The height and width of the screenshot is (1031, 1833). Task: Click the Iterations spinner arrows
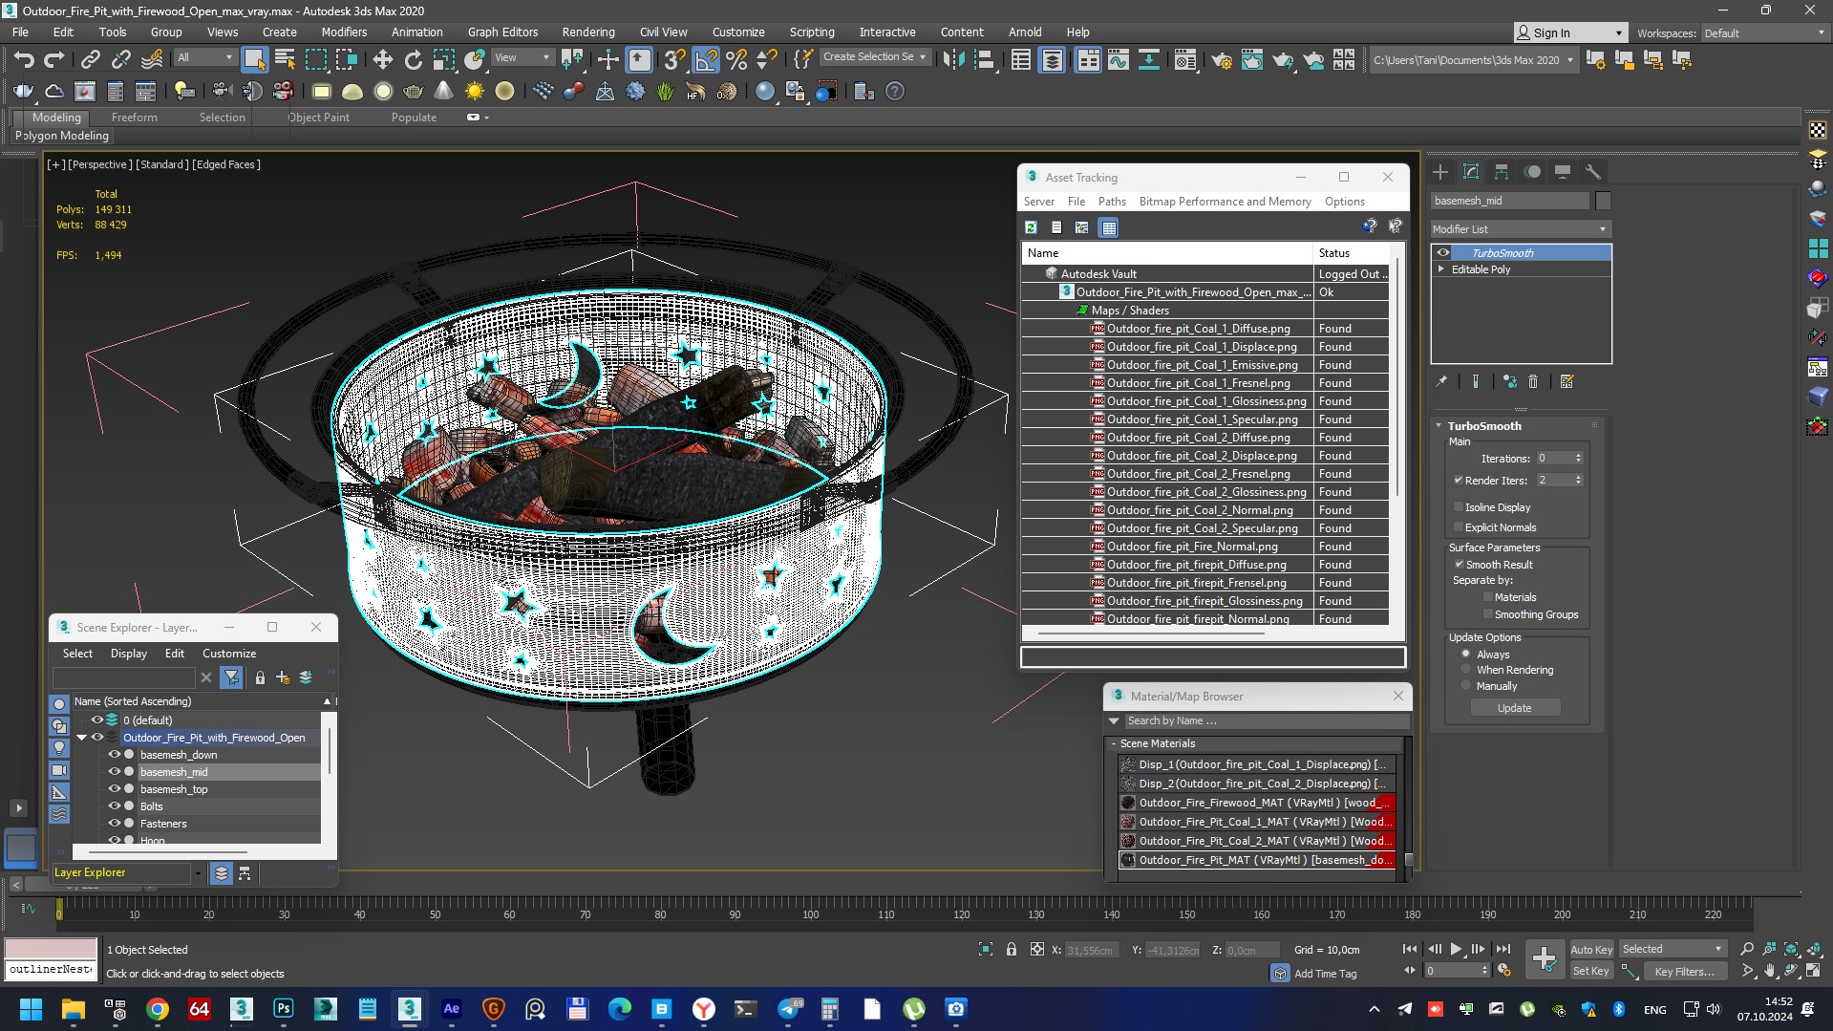click(1578, 459)
